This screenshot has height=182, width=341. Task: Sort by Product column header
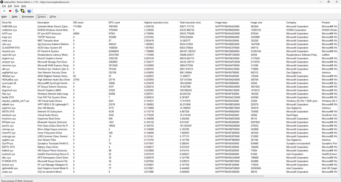(x=329, y=23)
